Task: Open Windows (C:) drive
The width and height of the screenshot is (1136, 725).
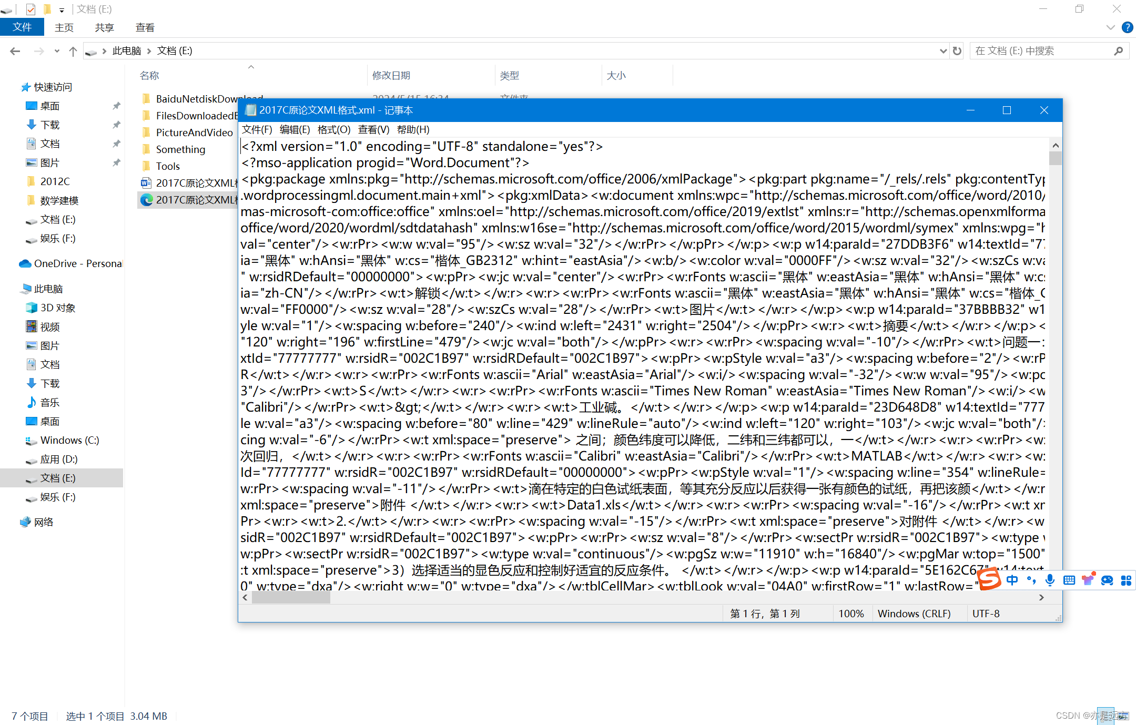Action: point(69,440)
